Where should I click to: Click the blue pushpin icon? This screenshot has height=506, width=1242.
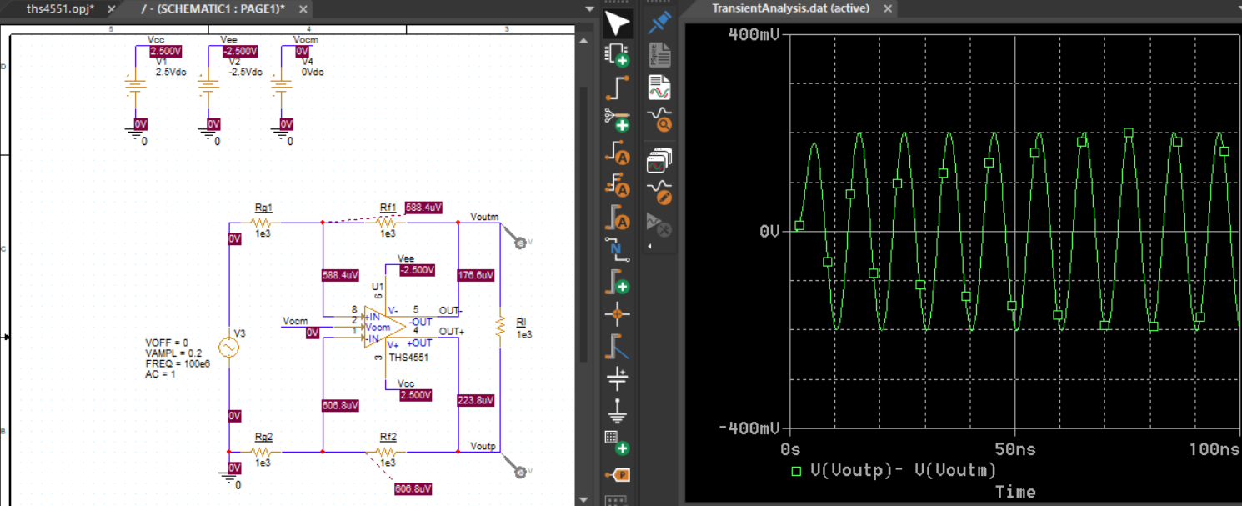[659, 23]
